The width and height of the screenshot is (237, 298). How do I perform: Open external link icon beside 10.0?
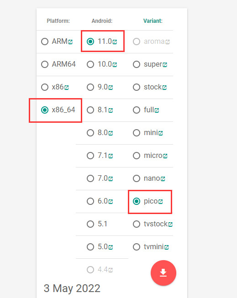pos(115,65)
